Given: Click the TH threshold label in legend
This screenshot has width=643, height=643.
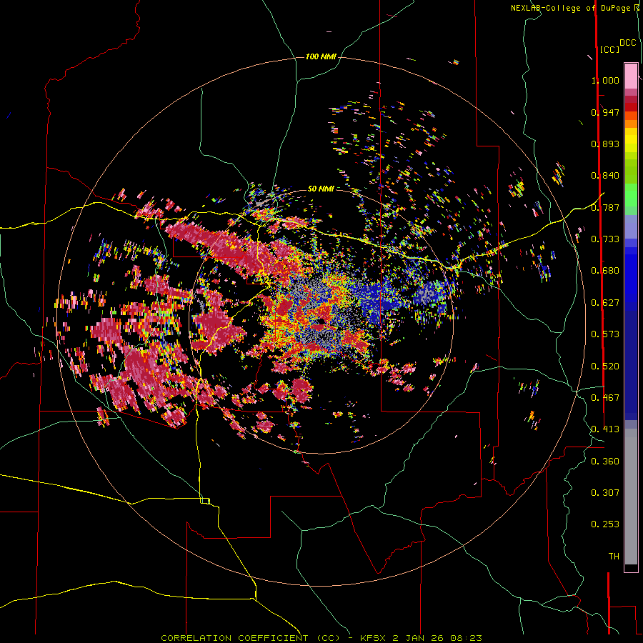Looking at the screenshot, I should pos(614,557).
